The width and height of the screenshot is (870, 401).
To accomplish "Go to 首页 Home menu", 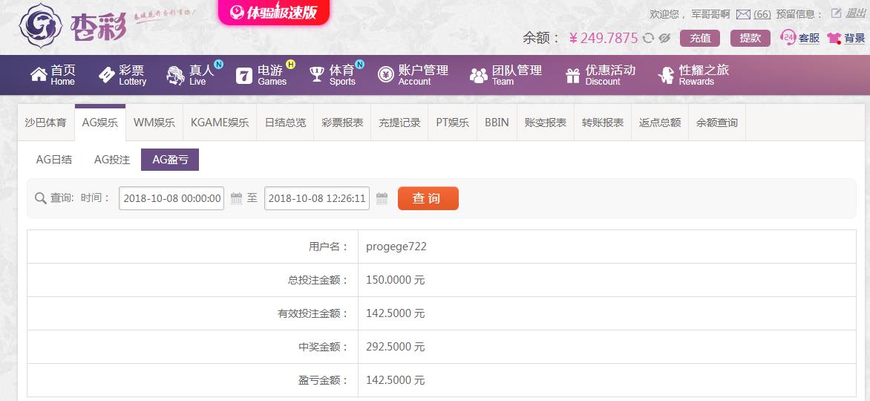I will [62, 75].
